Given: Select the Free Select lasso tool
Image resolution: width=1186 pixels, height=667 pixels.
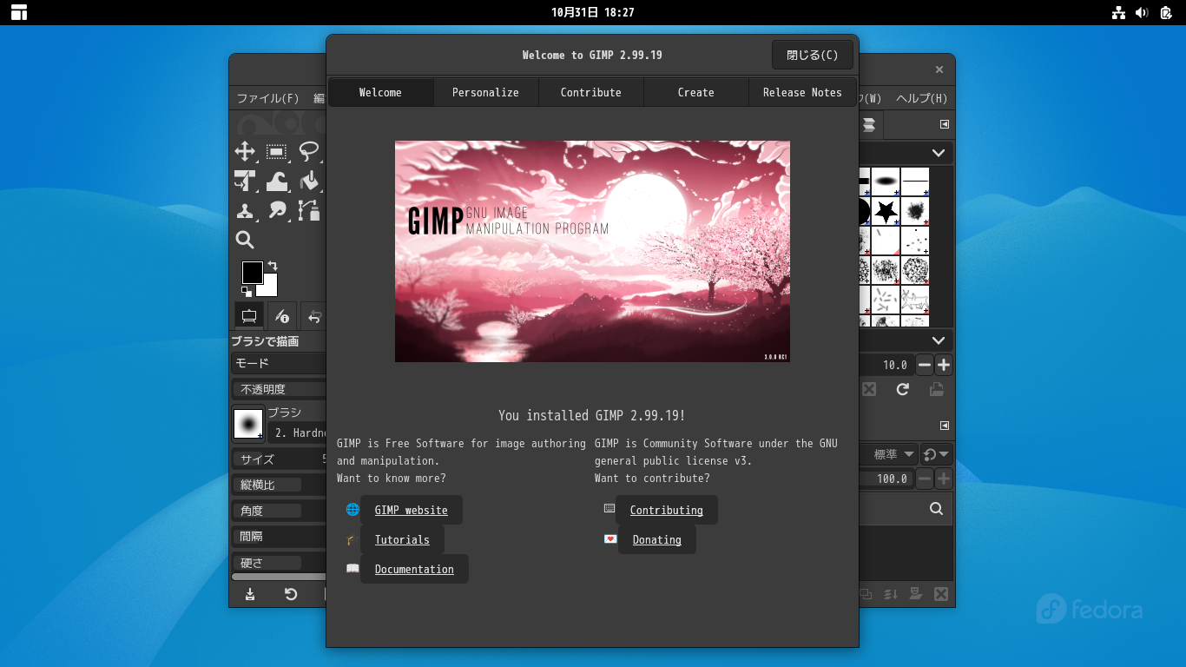Looking at the screenshot, I should [308, 152].
